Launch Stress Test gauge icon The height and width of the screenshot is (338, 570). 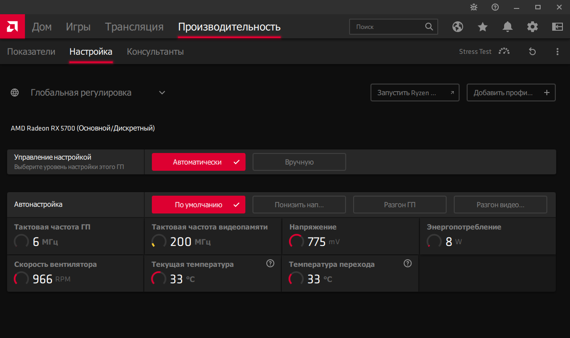504,52
